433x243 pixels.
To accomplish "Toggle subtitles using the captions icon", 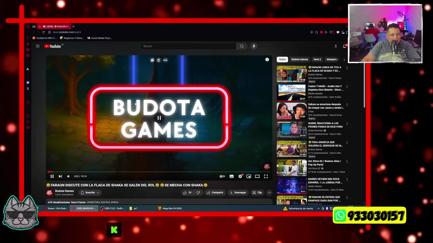I will (x=231, y=176).
